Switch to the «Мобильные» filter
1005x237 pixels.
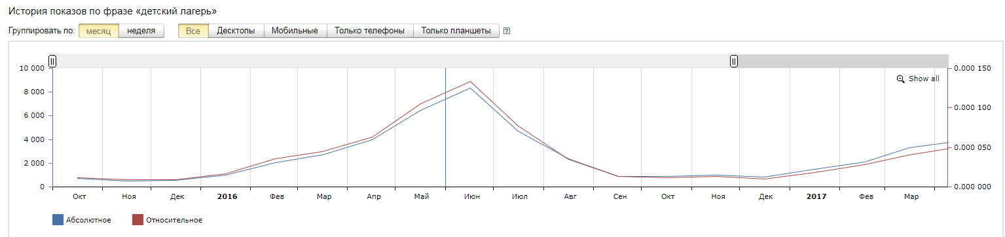tap(295, 31)
